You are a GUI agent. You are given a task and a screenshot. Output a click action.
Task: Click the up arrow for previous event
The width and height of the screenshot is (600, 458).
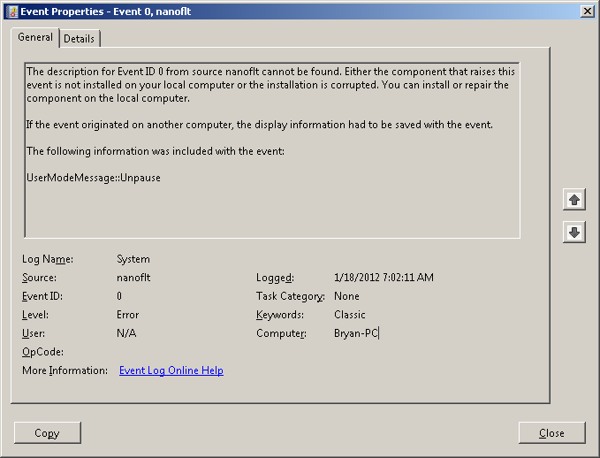[x=574, y=200]
